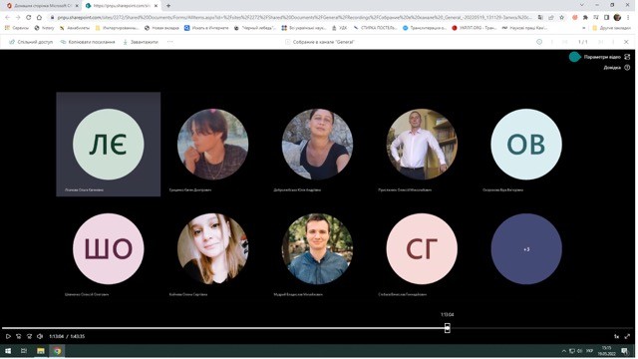Click the skip backward icon in player
This screenshot has height=359, width=638.
tap(19, 337)
